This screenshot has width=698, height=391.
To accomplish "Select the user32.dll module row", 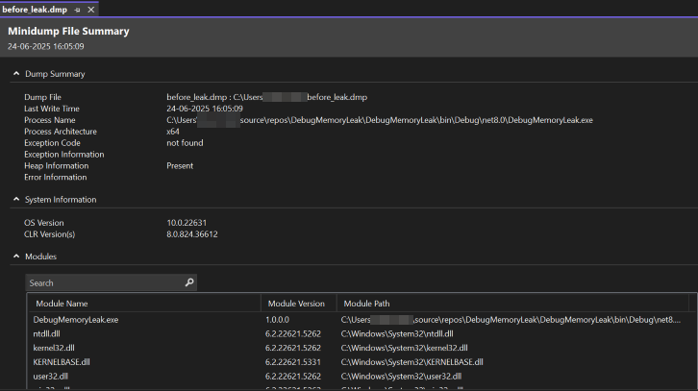I will [x=51, y=377].
